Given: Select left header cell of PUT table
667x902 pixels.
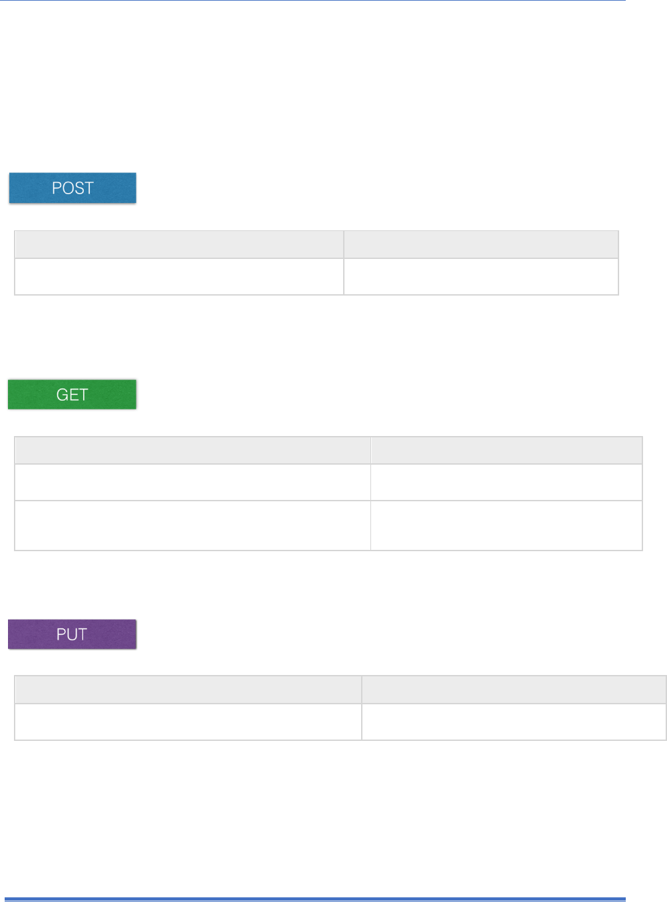Looking at the screenshot, I should (x=188, y=690).
